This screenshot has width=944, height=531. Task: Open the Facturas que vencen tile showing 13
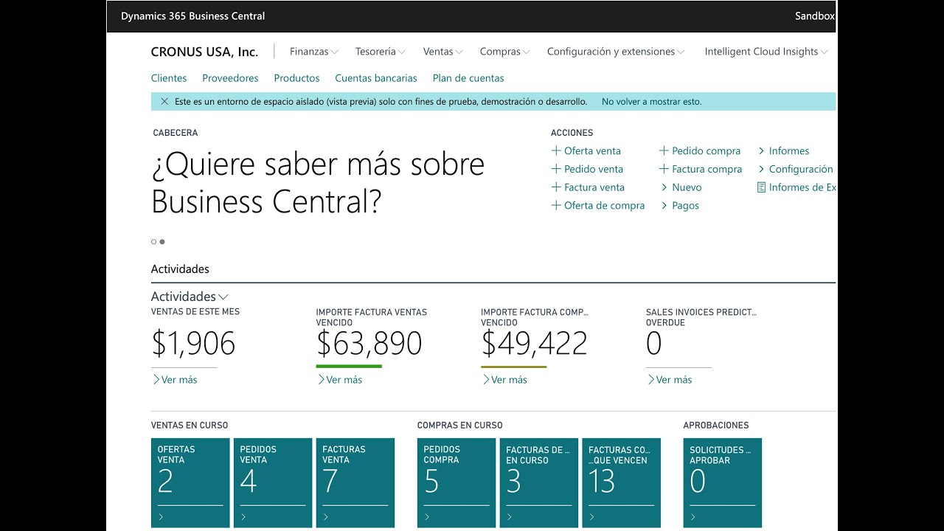pos(622,483)
